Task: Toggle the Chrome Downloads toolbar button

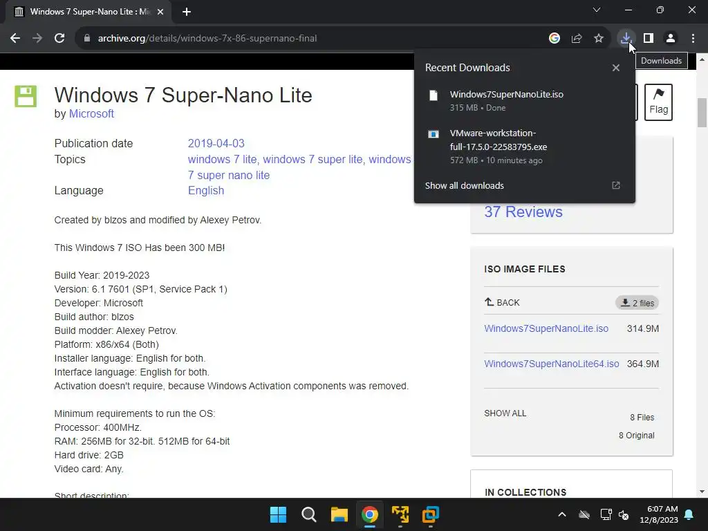Action: pos(626,39)
